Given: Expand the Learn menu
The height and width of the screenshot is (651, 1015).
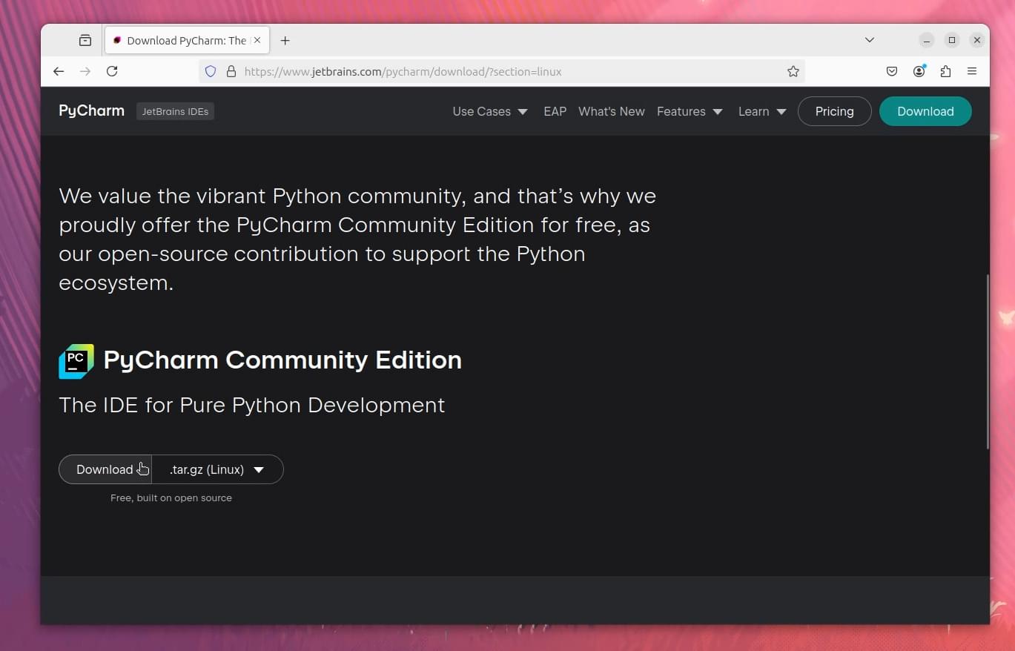Looking at the screenshot, I should [x=762, y=111].
